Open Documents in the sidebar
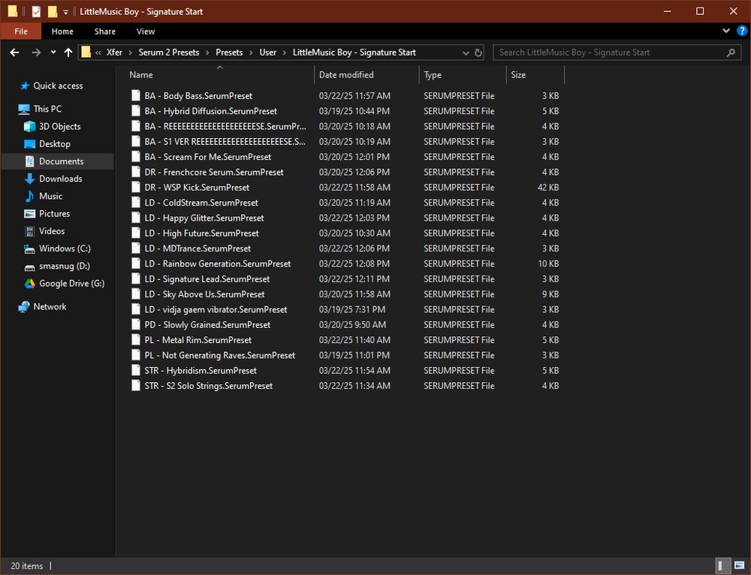Viewport: 751px width, 575px height. coord(62,161)
